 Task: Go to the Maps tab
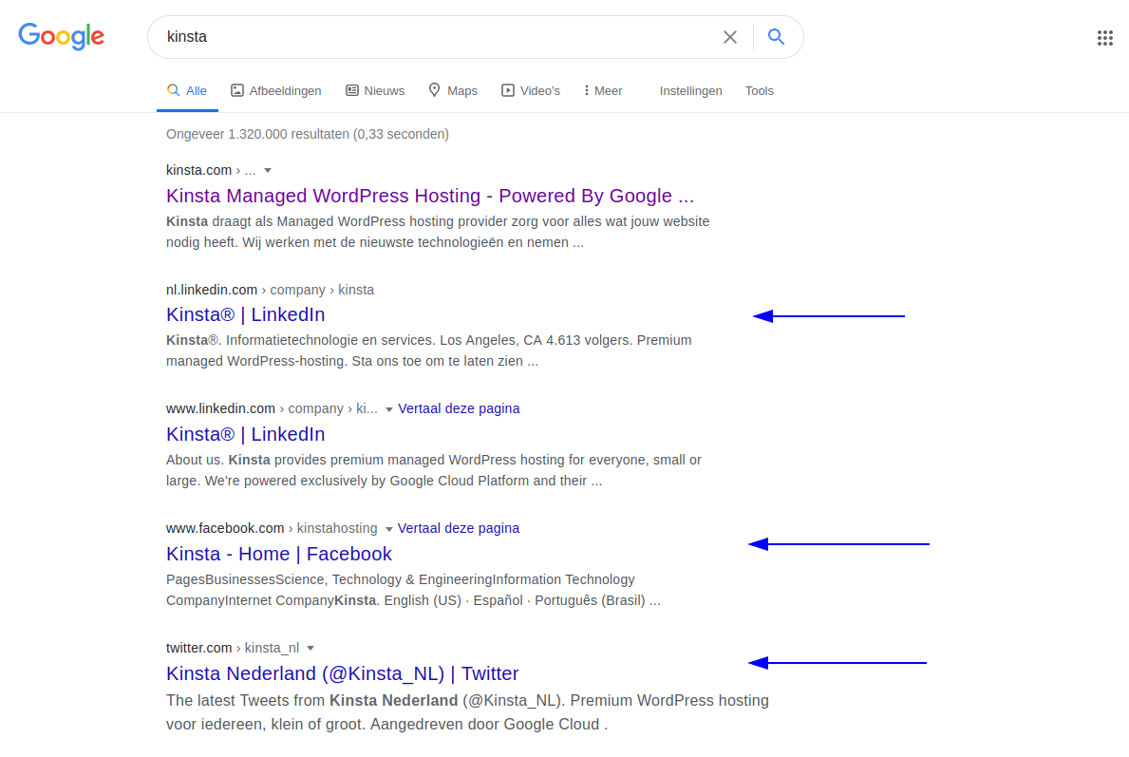click(x=453, y=91)
